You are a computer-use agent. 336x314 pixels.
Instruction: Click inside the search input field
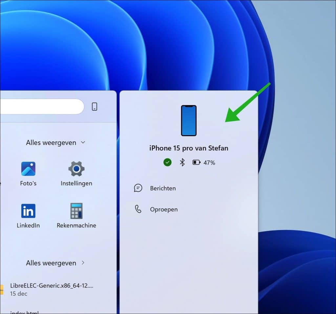tap(43, 106)
